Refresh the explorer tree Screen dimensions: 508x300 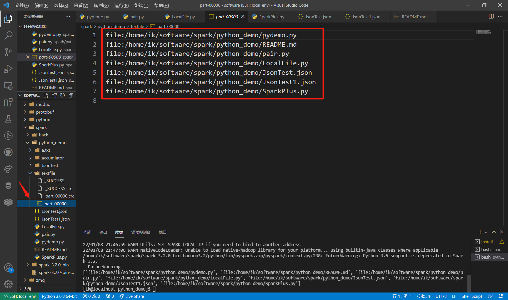pyautogui.click(x=63, y=95)
